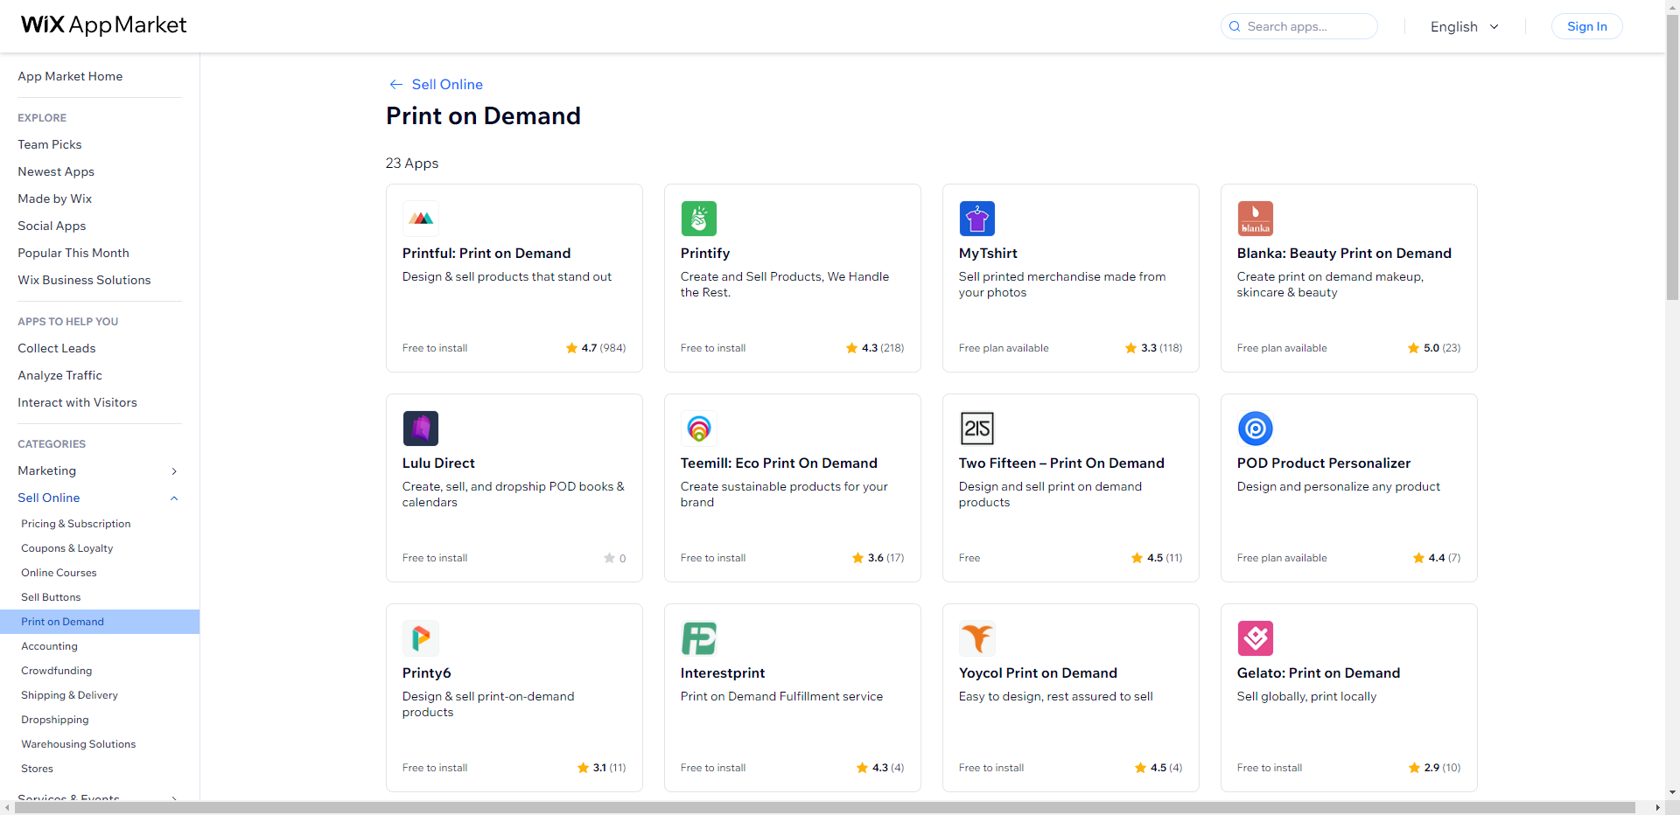
Task: Open the Blanka app icon
Action: pyautogui.click(x=1255, y=219)
